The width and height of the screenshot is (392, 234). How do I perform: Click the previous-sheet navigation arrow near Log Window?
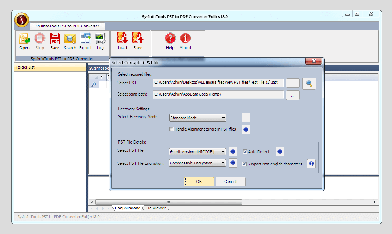point(97,208)
